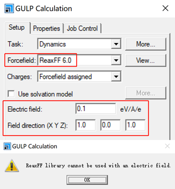This screenshot has height=189, width=175.
Task: Switch to the Properties tab
Action: [x=46, y=28]
